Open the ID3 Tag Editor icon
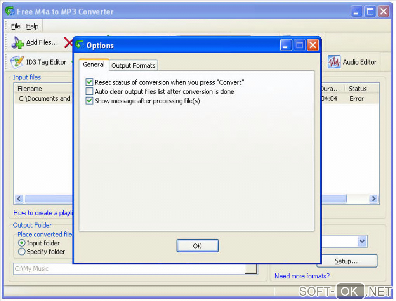The height and width of the screenshot is (301, 396). [x=17, y=62]
